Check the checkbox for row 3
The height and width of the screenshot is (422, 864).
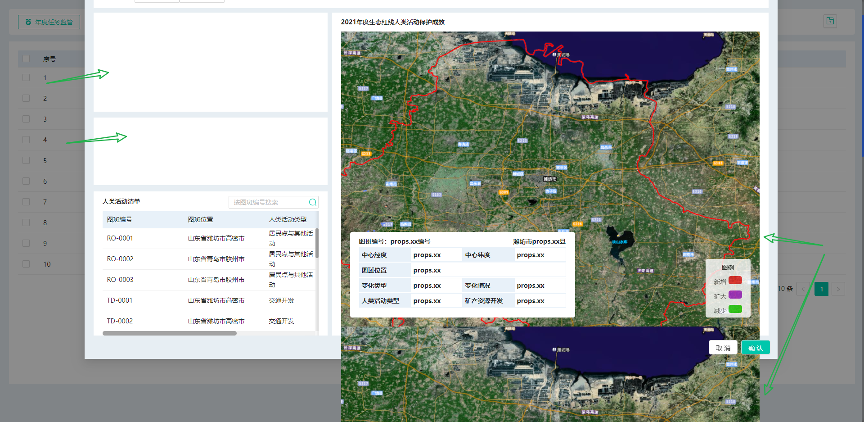click(26, 119)
